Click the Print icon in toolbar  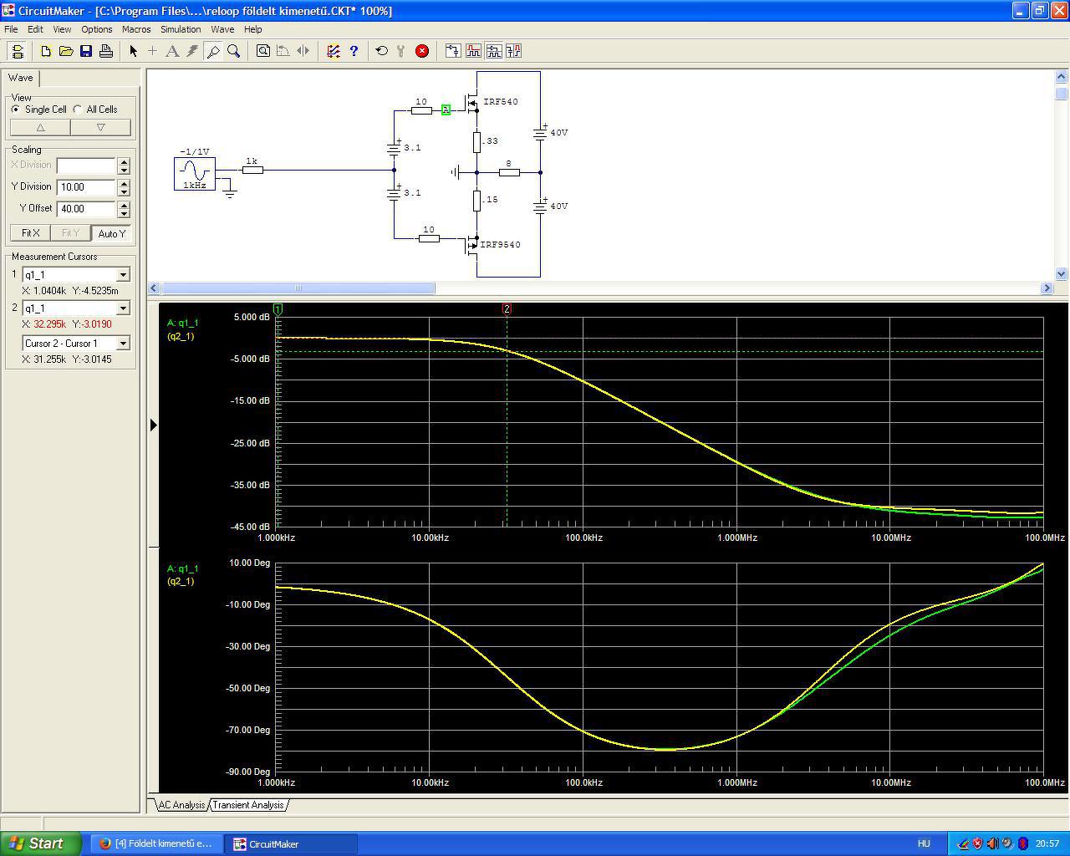[106, 51]
